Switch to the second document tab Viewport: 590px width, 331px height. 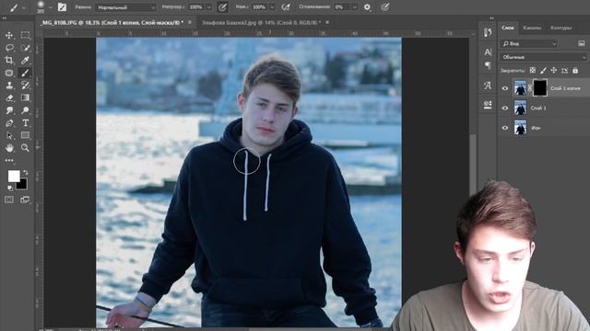(261, 22)
